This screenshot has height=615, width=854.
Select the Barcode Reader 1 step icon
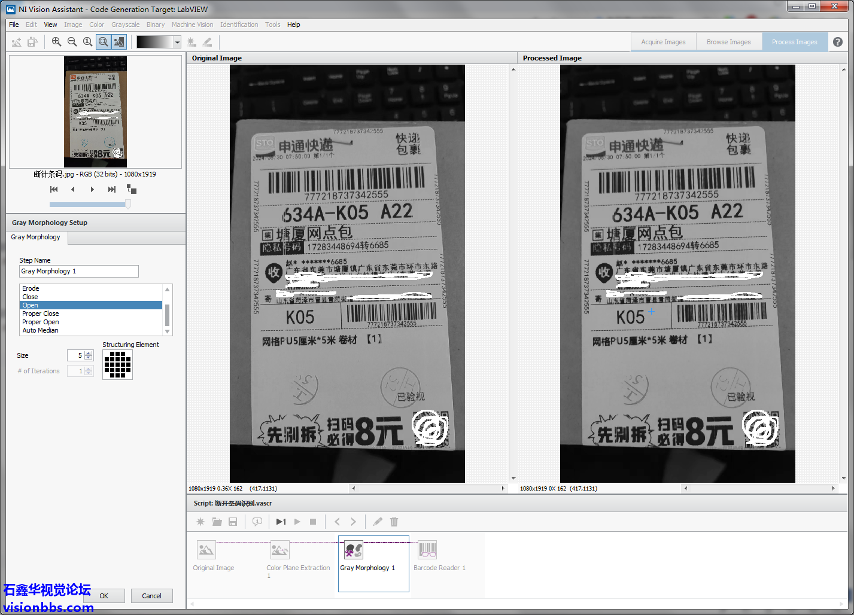point(427,550)
